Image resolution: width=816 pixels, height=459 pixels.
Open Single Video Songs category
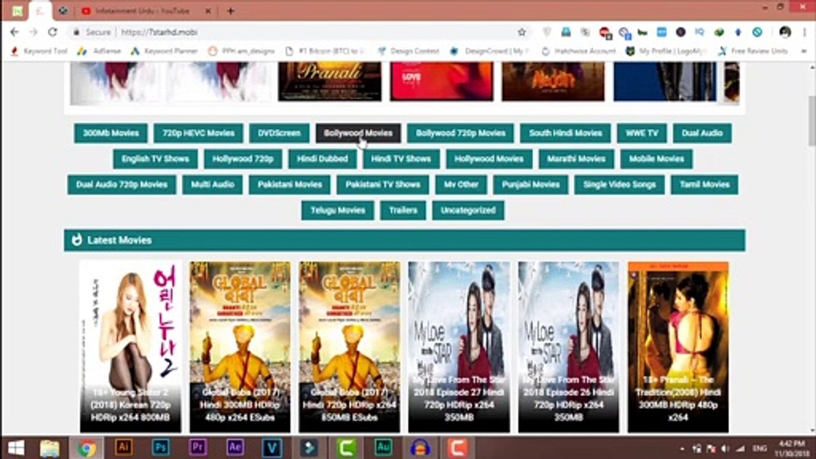click(620, 184)
